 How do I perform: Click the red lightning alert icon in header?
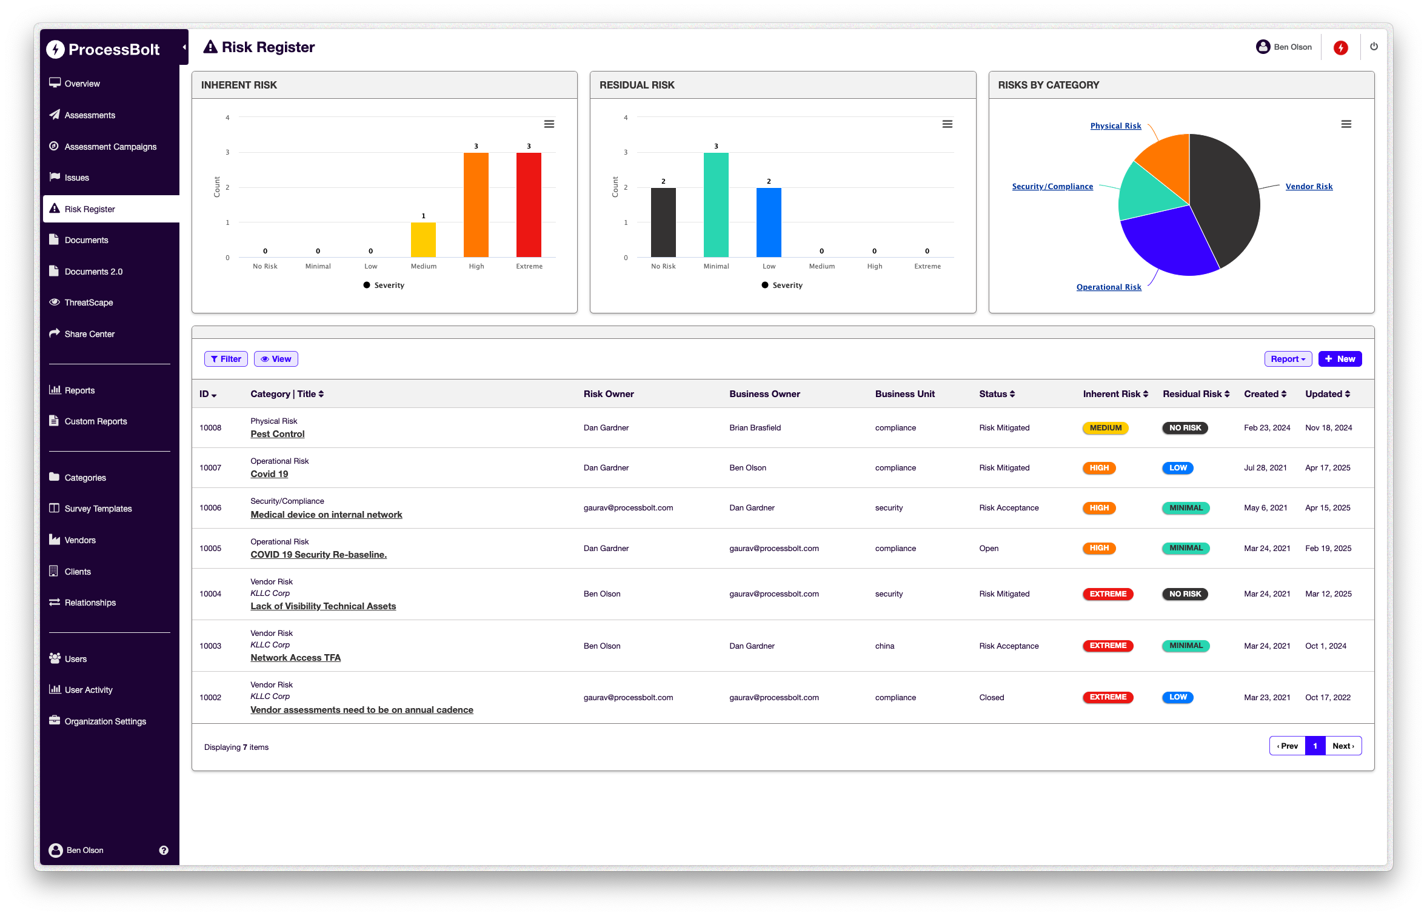click(x=1340, y=47)
